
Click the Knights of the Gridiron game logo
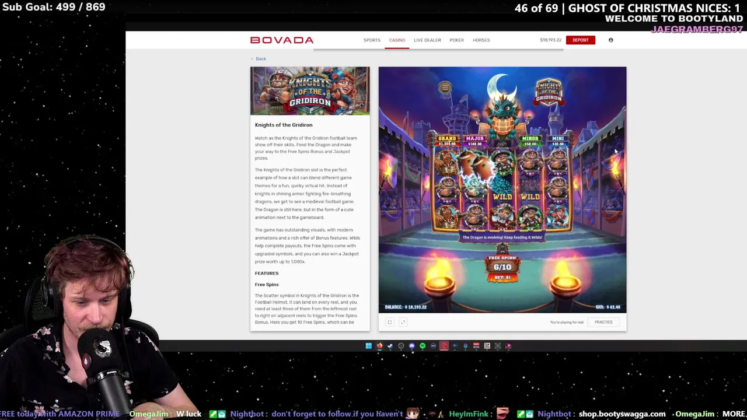pos(549,92)
